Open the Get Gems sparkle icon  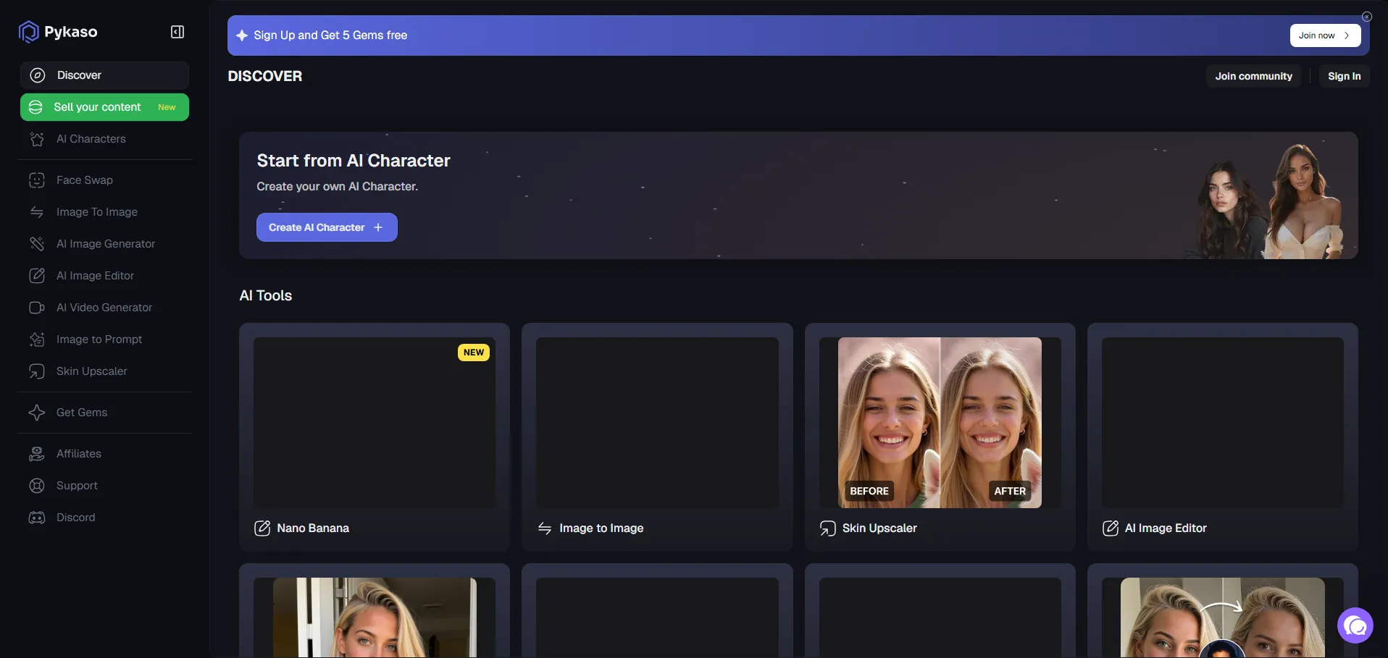[37, 413]
